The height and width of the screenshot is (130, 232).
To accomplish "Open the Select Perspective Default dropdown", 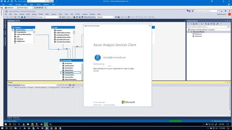I will coord(105,17).
